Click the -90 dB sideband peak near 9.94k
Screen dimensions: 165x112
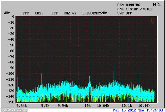pyautogui.click(x=66, y=74)
